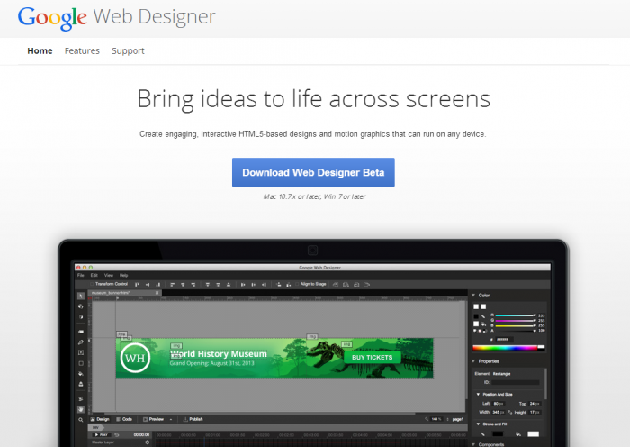Viewport: 630px width, 447px height.
Task: Toggle the Align to Stage checkbox
Action: (x=295, y=284)
